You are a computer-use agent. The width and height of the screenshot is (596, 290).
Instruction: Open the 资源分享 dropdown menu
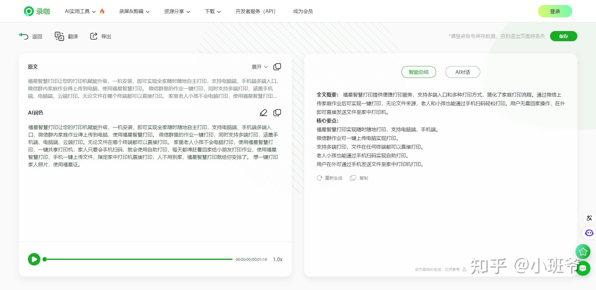click(177, 11)
